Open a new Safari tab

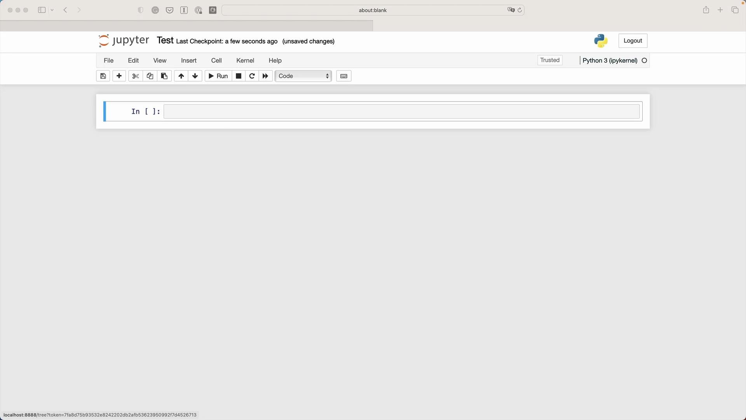(x=720, y=10)
